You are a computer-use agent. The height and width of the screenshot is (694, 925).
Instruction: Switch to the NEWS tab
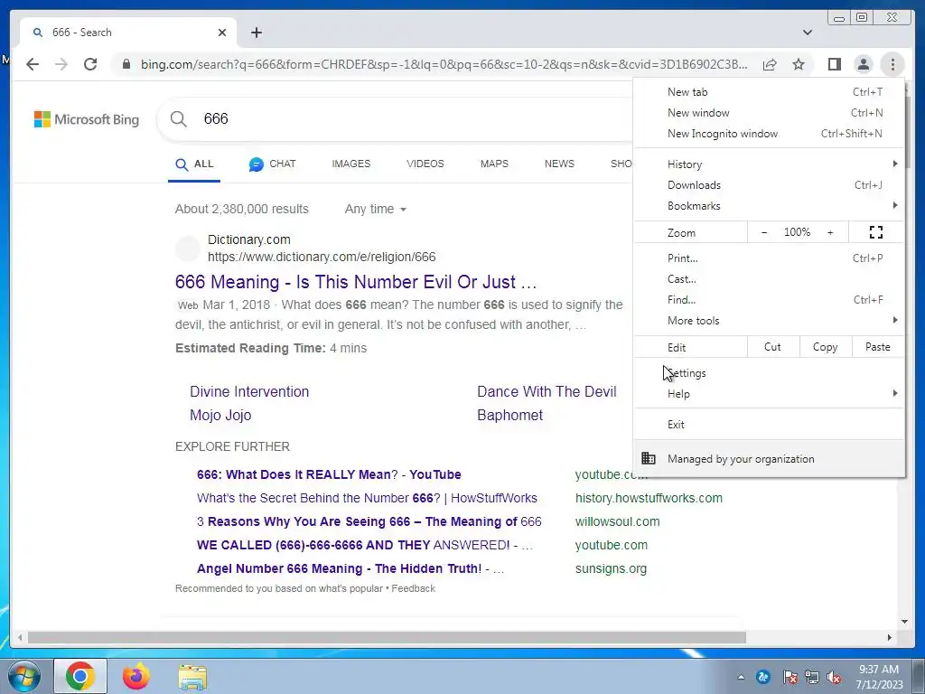(559, 164)
